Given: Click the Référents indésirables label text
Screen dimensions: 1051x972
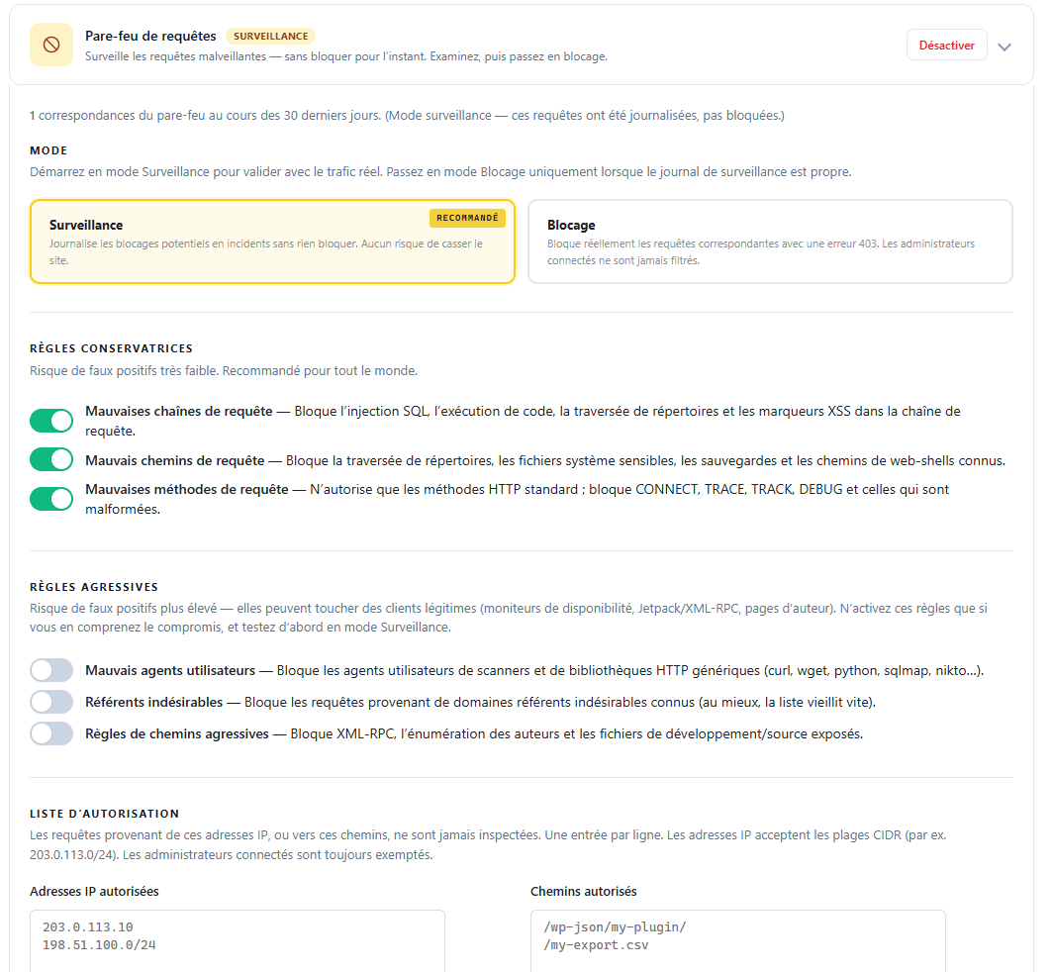Looking at the screenshot, I should click(154, 702).
